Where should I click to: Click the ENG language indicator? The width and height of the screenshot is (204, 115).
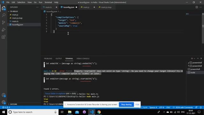(183, 112)
